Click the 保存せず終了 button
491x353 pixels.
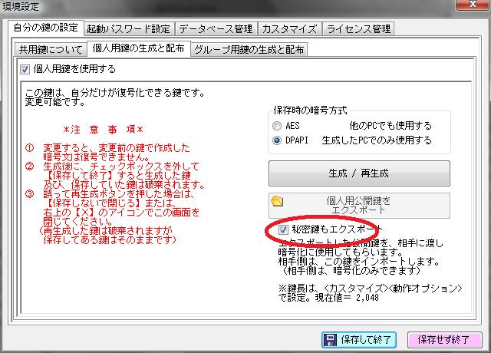[x=444, y=339]
